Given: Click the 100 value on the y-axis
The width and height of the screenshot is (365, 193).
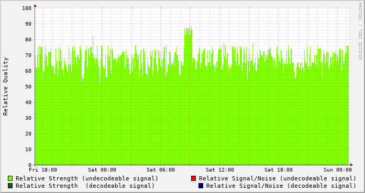Looking at the screenshot, I should pos(27,8).
